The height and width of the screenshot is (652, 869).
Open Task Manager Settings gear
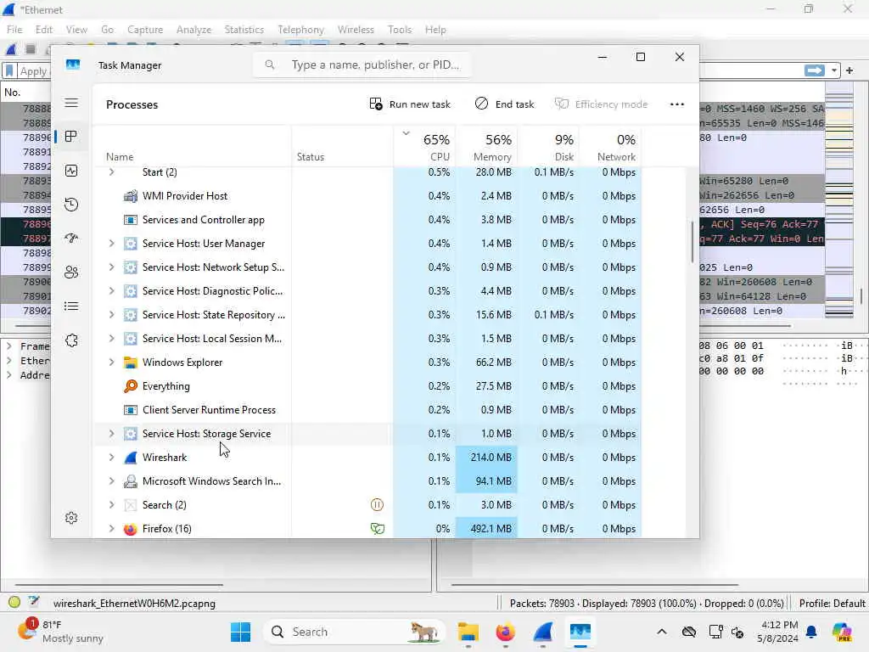(71, 518)
